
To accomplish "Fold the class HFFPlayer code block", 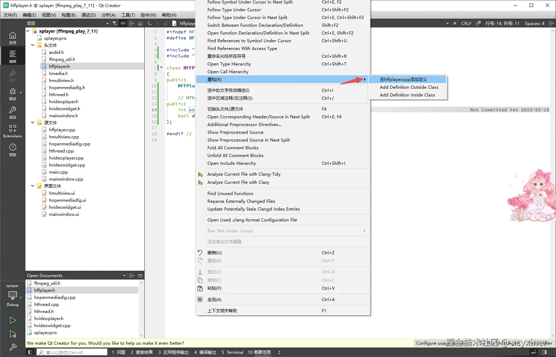I will [x=162, y=67].
